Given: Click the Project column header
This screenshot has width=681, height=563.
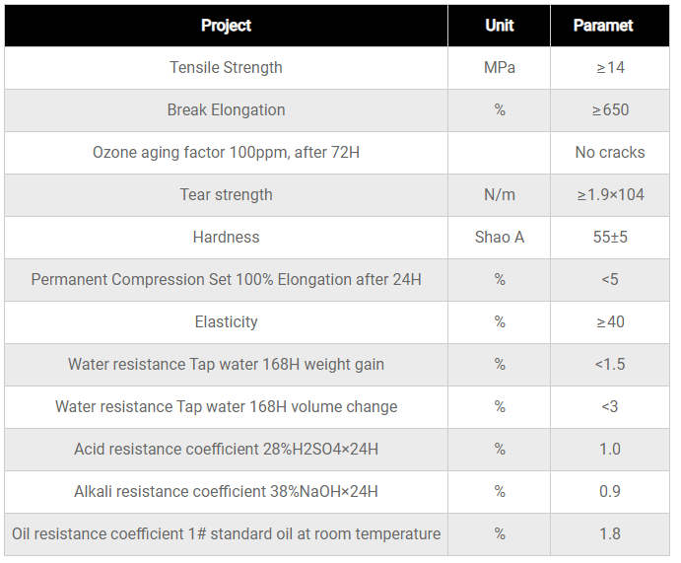Looking at the screenshot, I should 226,26.
